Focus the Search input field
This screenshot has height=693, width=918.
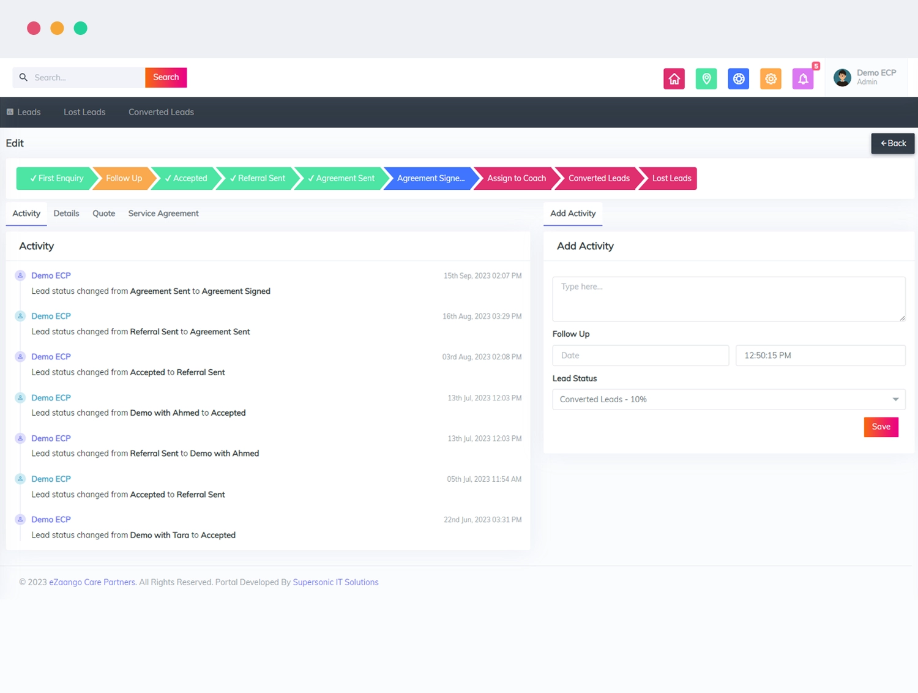(78, 77)
